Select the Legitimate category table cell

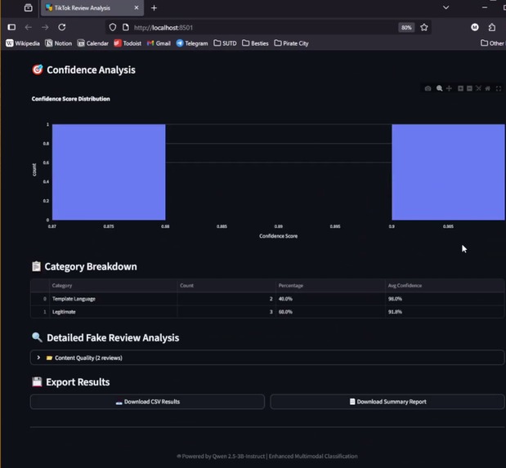pyautogui.click(x=114, y=312)
